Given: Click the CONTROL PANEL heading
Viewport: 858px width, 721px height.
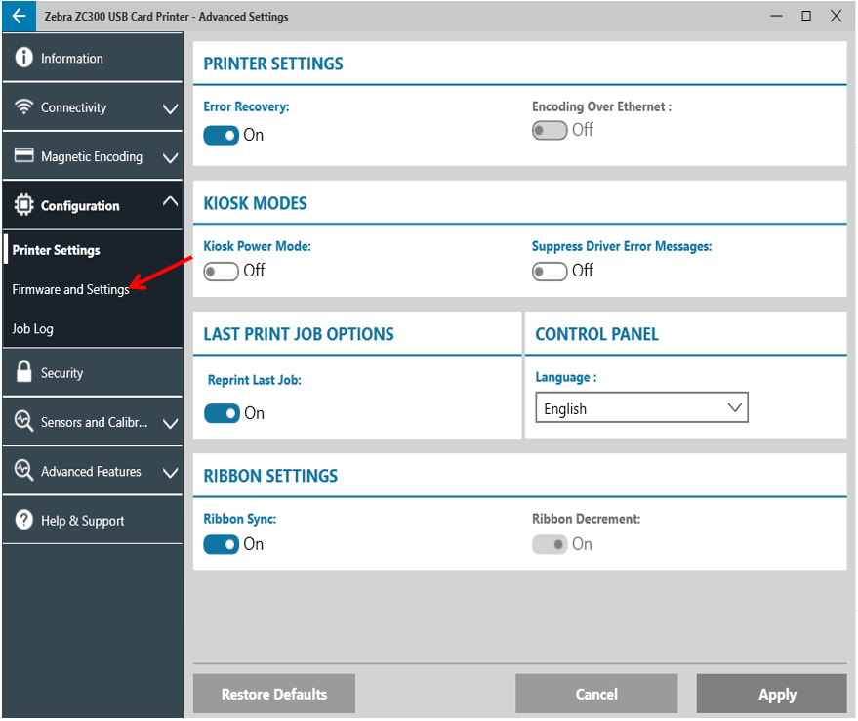Looking at the screenshot, I should coord(596,334).
